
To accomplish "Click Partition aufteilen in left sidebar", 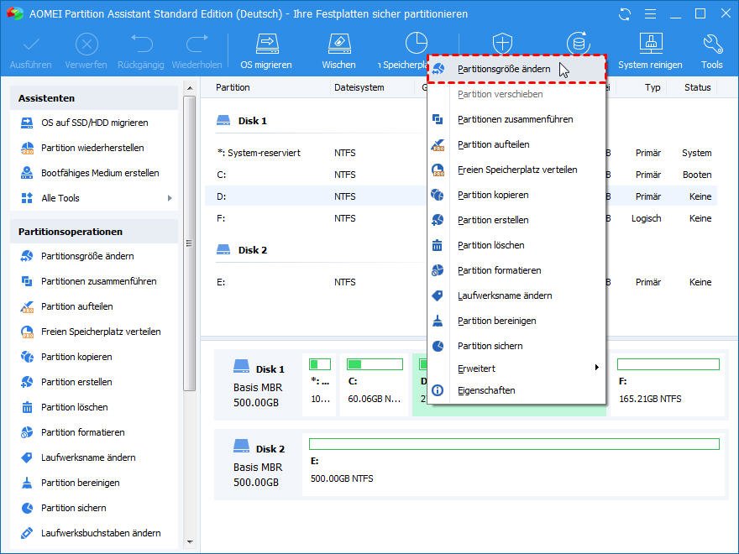I will click(x=94, y=306).
